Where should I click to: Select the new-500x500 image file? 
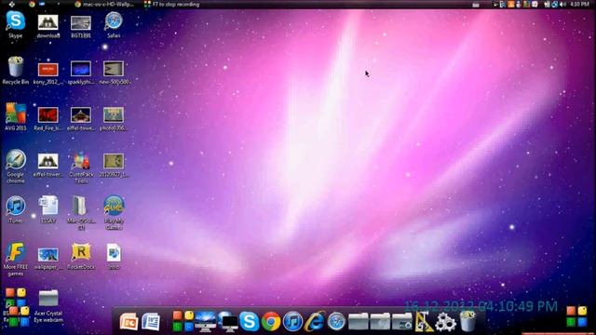[x=114, y=73]
